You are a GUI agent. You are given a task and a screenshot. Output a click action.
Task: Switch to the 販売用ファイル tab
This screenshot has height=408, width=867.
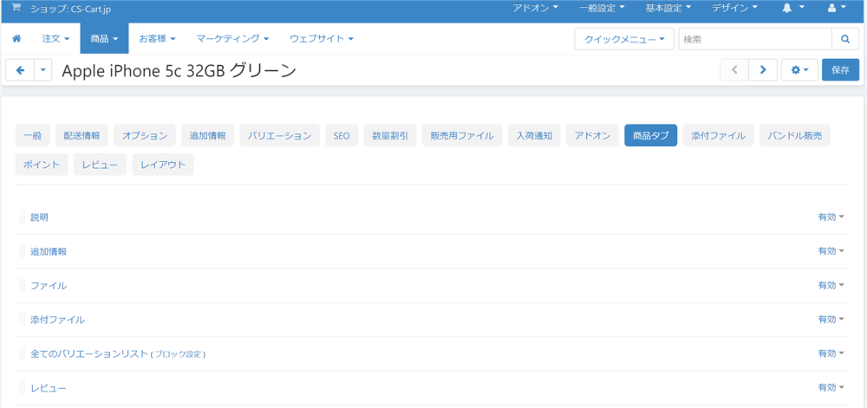point(462,135)
